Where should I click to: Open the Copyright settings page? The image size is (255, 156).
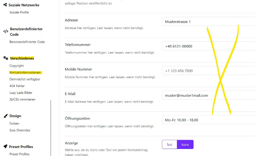17,66
